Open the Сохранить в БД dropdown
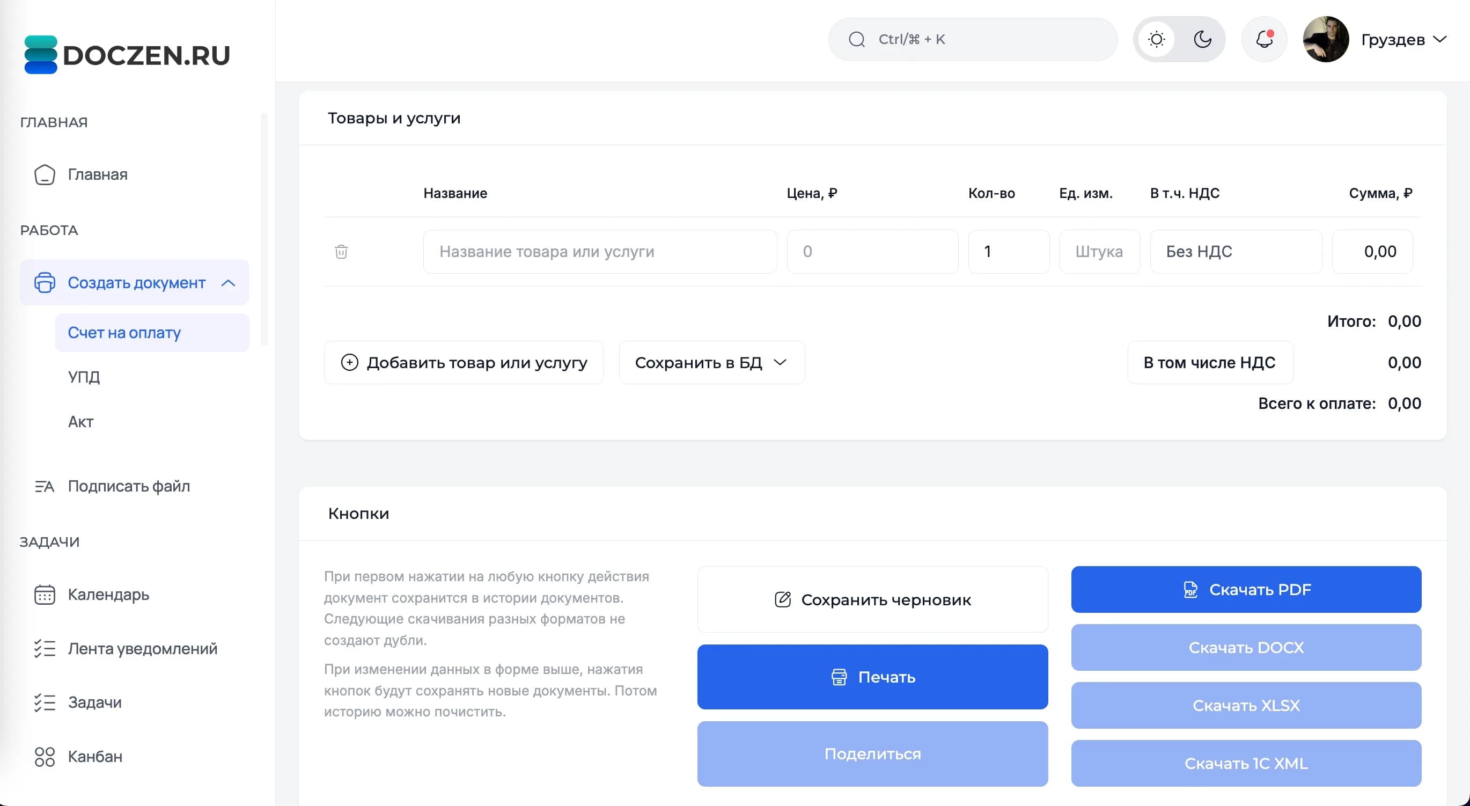This screenshot has width=1470, height=806. tap(711, 362)
